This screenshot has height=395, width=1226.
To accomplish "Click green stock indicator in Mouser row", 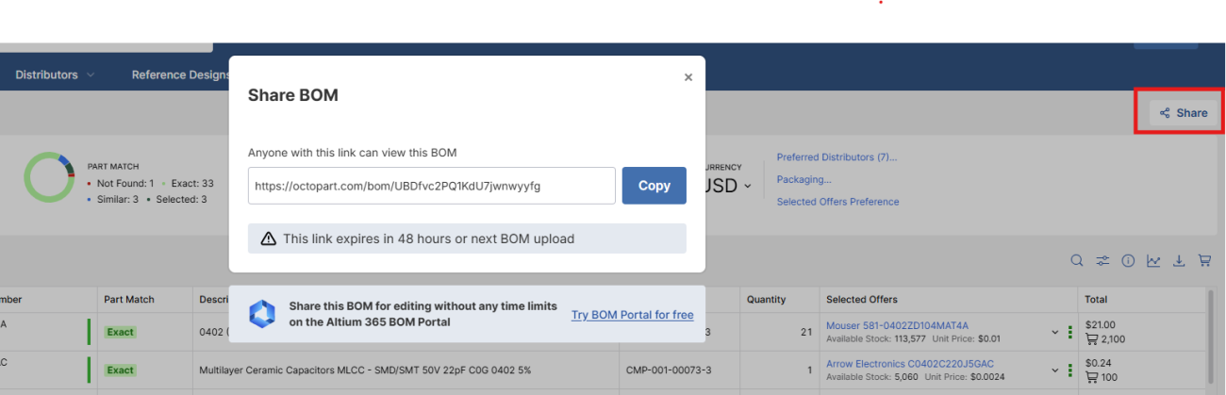I will point(1070,333).
